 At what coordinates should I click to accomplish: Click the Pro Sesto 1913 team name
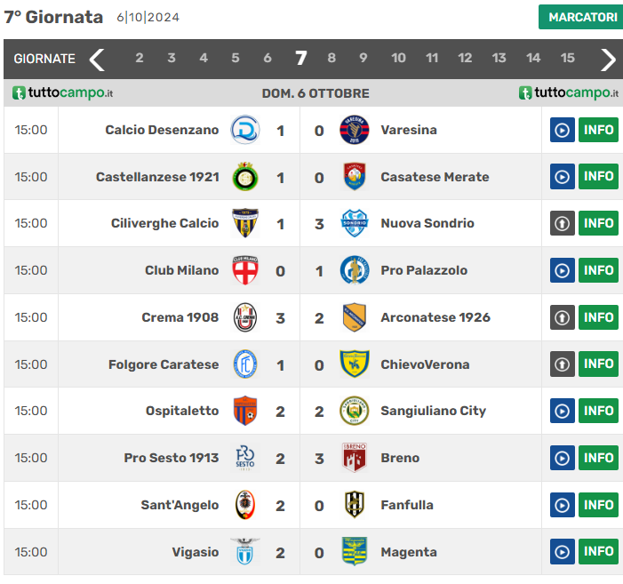171,458
